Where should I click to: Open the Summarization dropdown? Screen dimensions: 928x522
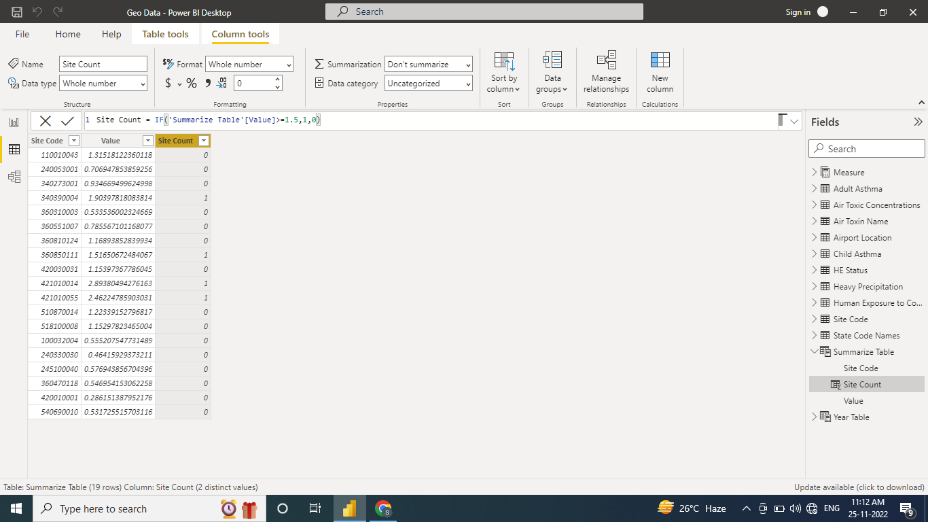[x=429, y=64]
